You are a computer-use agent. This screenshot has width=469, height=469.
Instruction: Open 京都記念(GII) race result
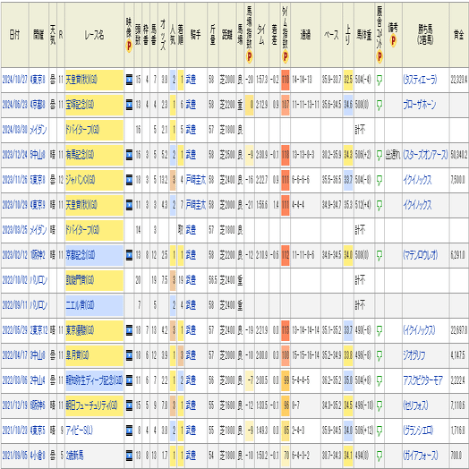pos(81,255)
